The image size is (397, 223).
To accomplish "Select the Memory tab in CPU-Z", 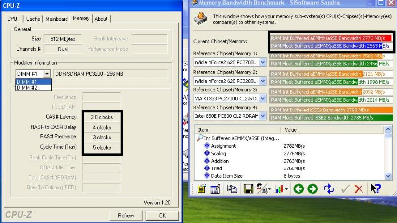I will click(81, 18).
